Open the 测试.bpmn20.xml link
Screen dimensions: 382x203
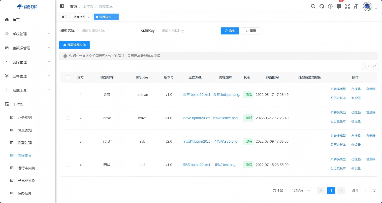coord(196,165)
